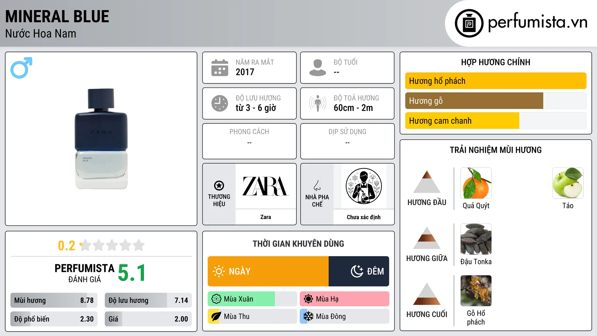This screenshot has width=597, height=336.
Task: Click the base note pyramid icon
Action: pos(427,294)
